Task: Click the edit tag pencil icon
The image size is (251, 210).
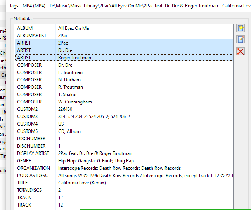Action: coord(241,40)
